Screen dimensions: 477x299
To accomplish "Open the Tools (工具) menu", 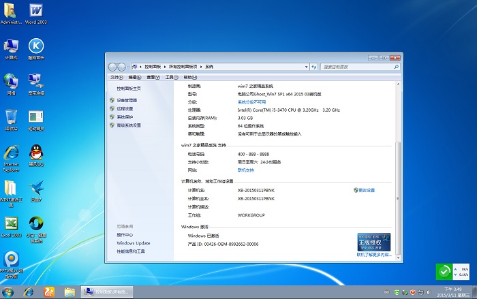I will pyautogui.click(x=170, y=78).
